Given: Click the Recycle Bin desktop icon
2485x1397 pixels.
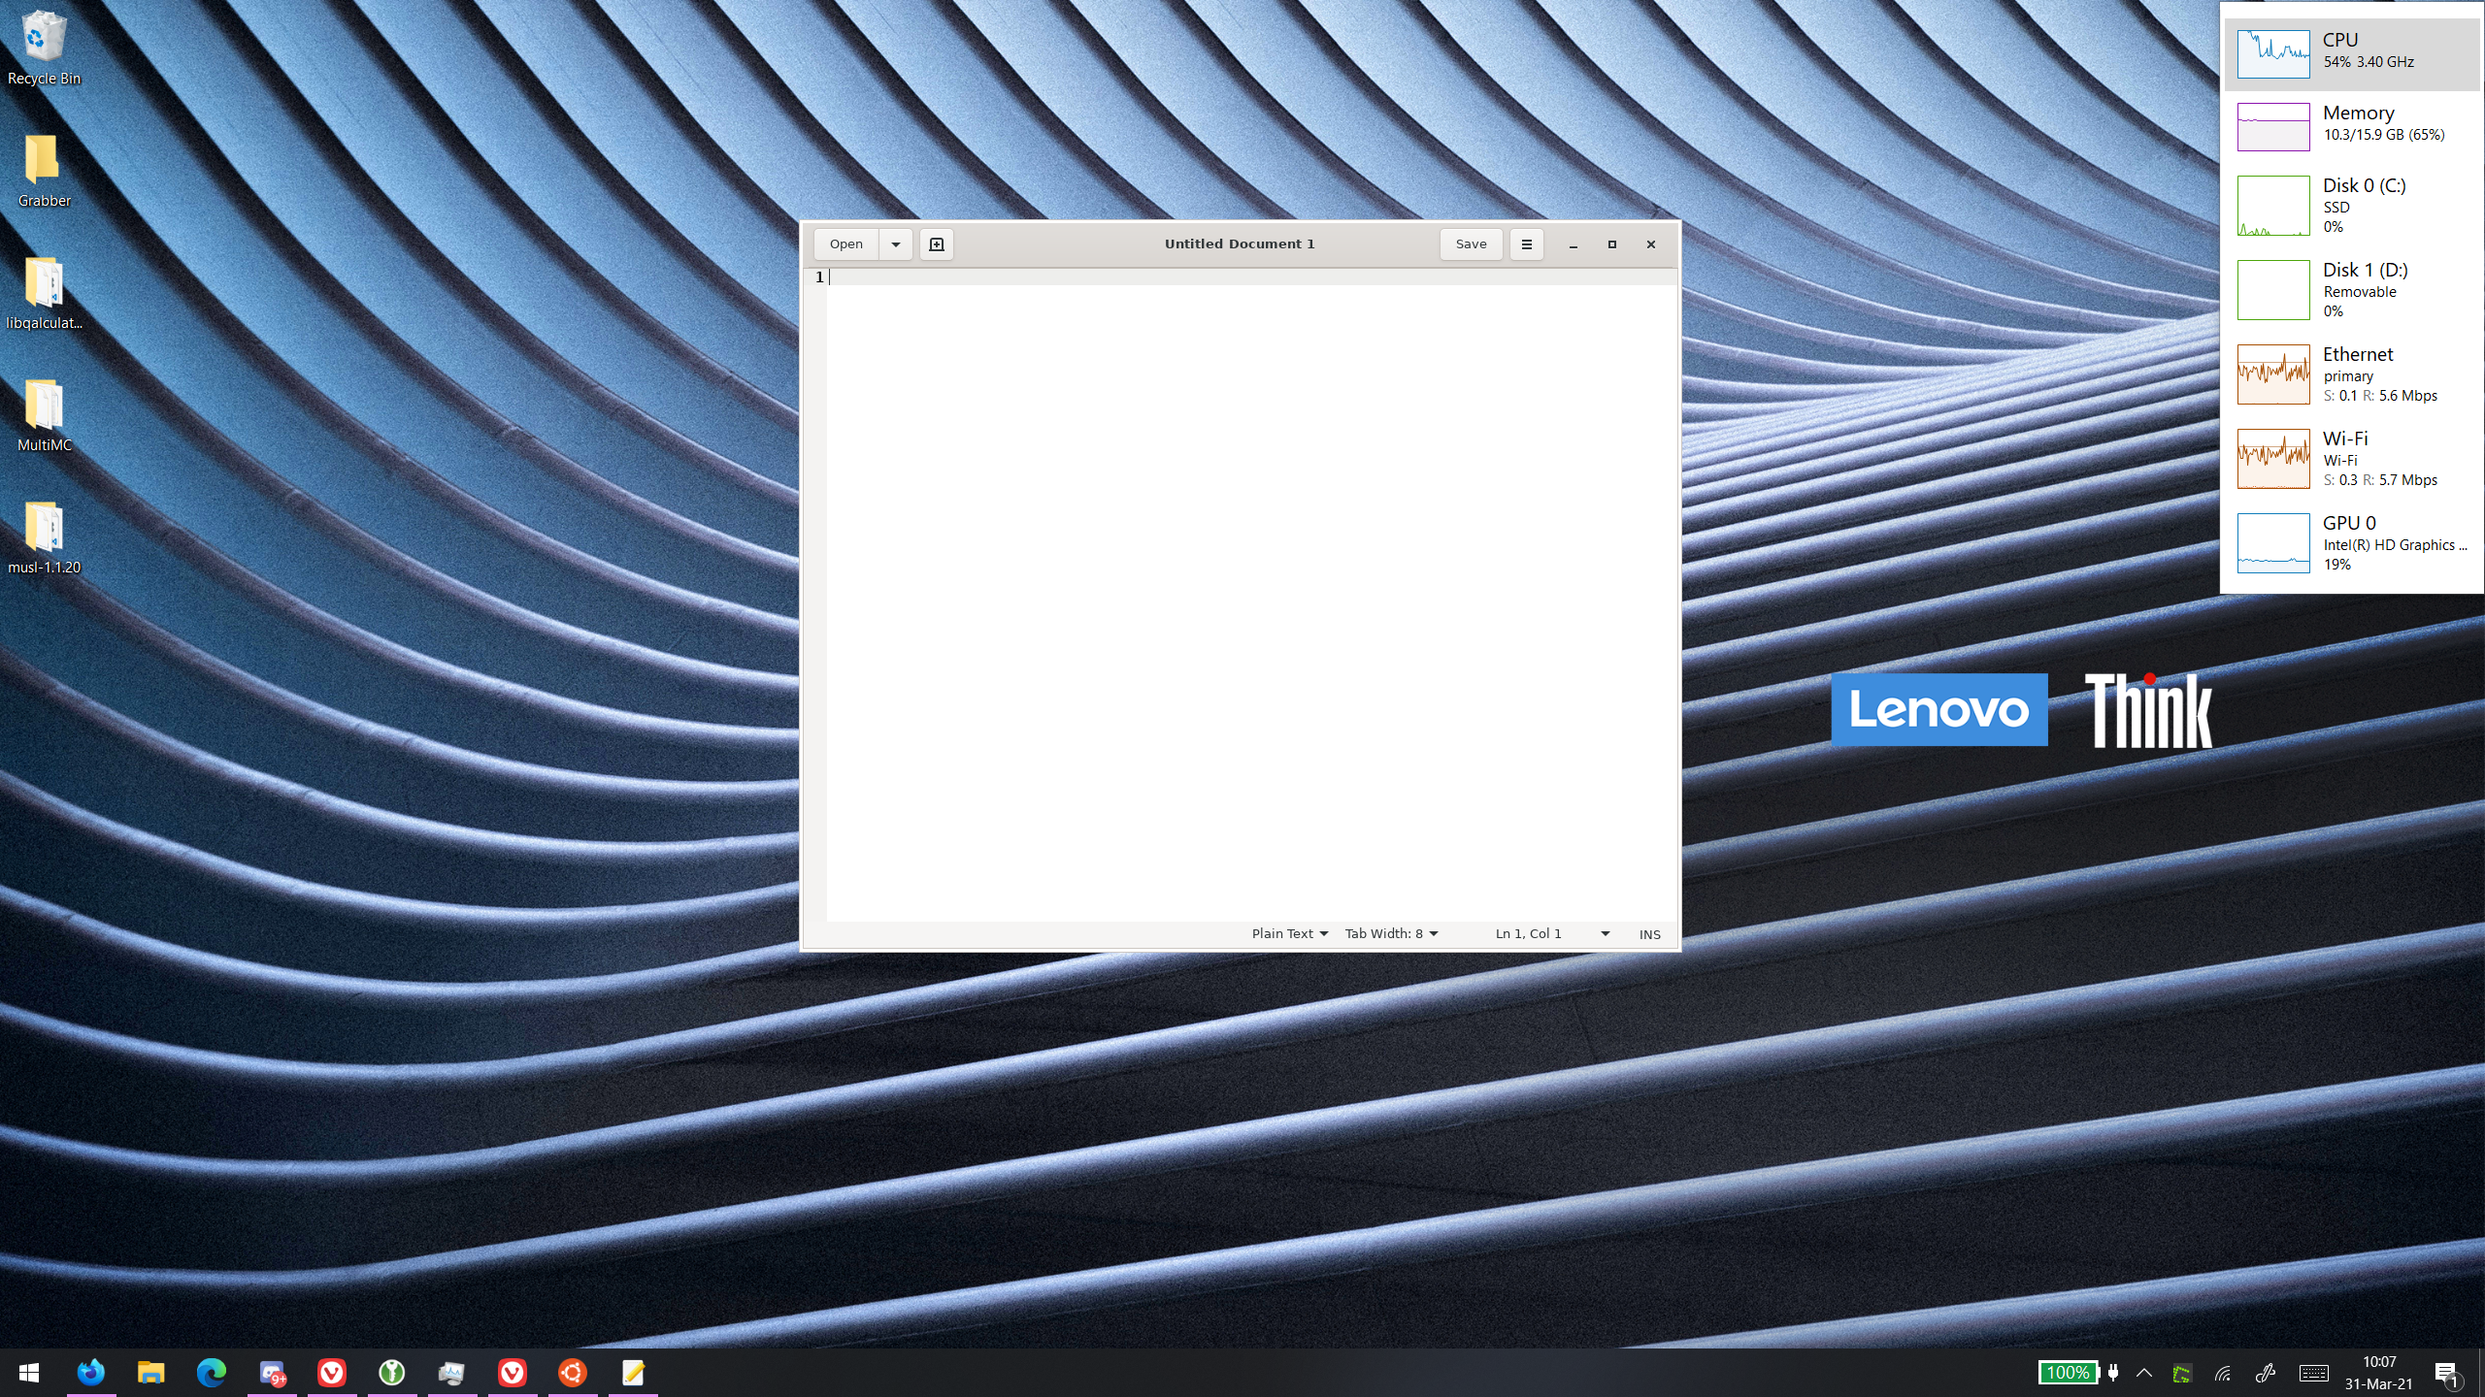Looking at the screenshot, I should coord(44,49).
